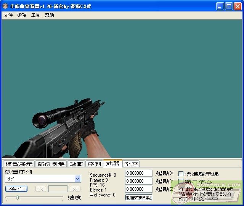The width and height of the screenshot is (244, 206).
Task: Expand the idle1 animation sequence dropdown
Action: (78, 179)
